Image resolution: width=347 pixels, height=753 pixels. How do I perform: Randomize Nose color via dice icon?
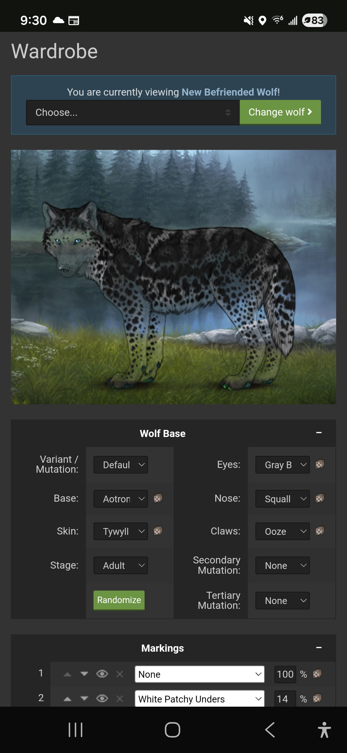320,498
